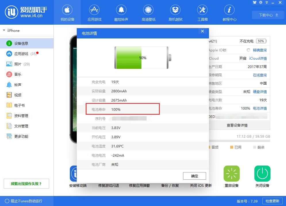The image size is (286, 206).
Task: Click 频繁出现操作失败 help link
Action: pyautogui.click(x=26, y=184)
